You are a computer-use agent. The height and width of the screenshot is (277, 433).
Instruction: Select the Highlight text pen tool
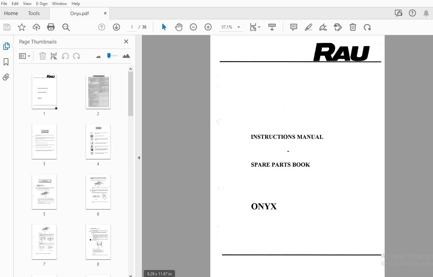[309, 27]
